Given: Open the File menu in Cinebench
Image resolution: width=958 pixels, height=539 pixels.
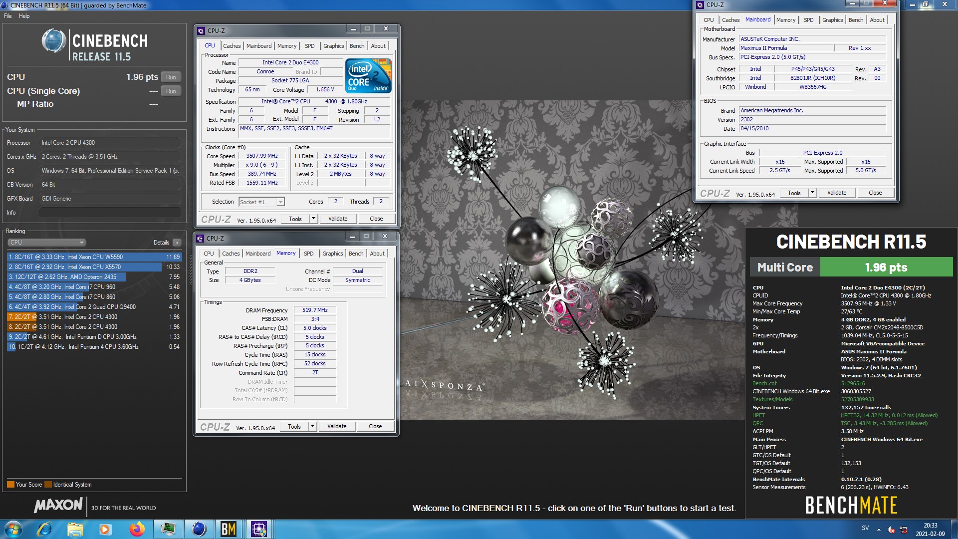Looking at the screenshot, I should tap(8, 16).
